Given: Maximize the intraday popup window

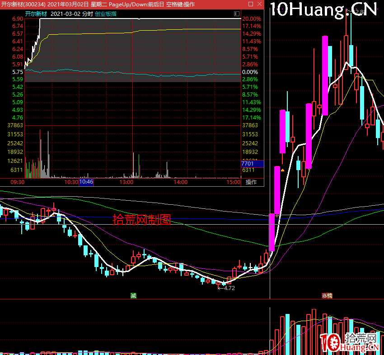Looking at the screenshot, I should [x=251, y=4].
